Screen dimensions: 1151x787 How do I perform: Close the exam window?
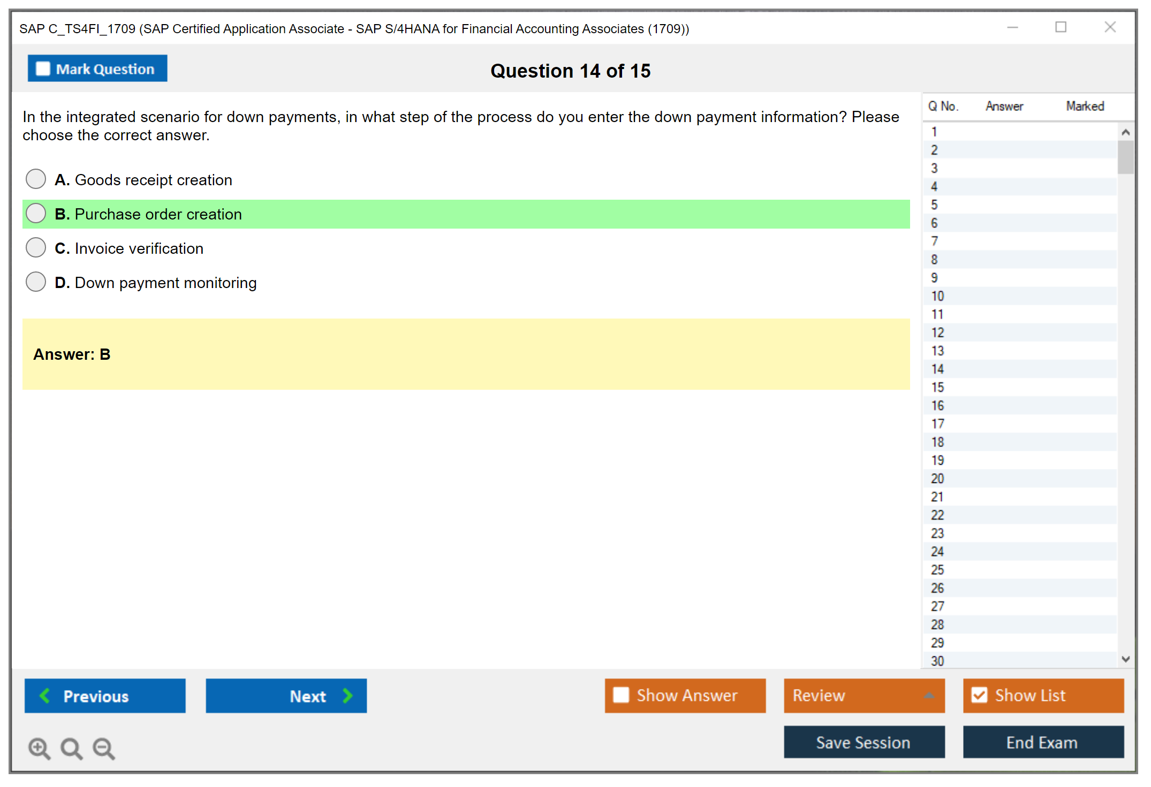[x=1110, y=27]
